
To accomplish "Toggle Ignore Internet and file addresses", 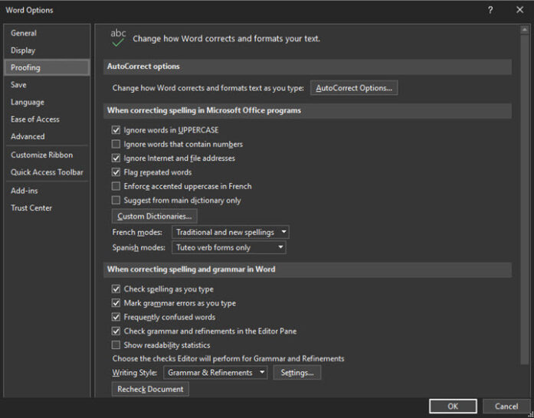I will click(116, 158).
